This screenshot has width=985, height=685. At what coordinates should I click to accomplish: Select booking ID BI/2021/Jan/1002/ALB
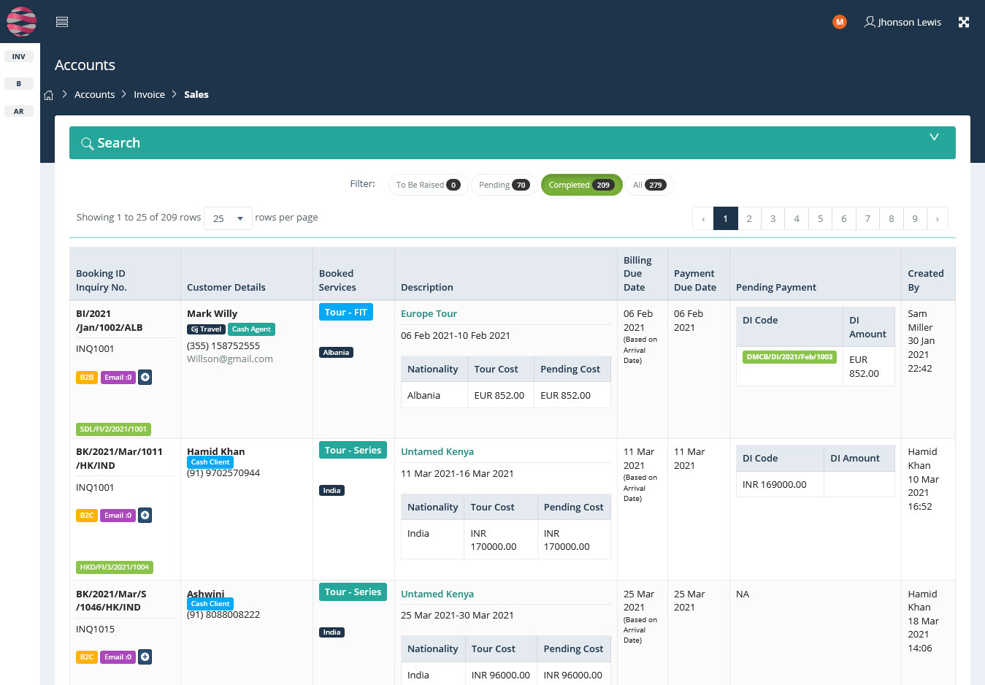point(110,321)
